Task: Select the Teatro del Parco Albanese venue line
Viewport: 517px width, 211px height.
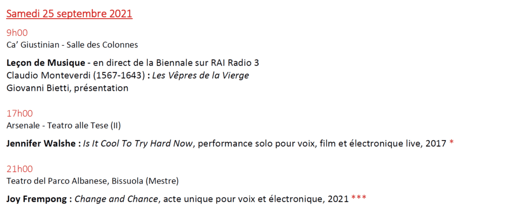Action: click(x=92, y=181)
